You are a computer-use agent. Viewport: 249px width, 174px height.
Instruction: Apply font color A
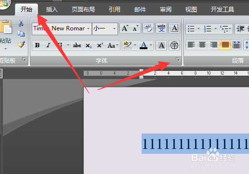point(144,45)
